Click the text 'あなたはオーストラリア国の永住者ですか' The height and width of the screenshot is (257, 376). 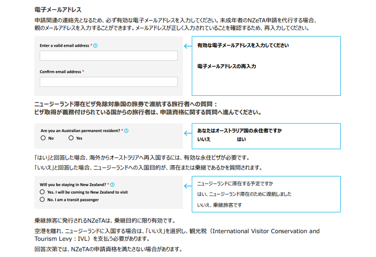tap(239, 131)
